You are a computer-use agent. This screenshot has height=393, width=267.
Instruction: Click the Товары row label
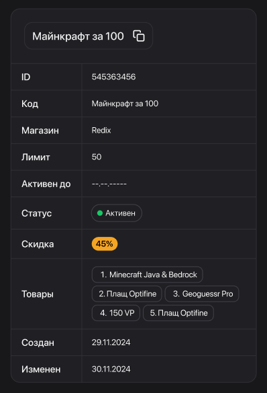38,294
